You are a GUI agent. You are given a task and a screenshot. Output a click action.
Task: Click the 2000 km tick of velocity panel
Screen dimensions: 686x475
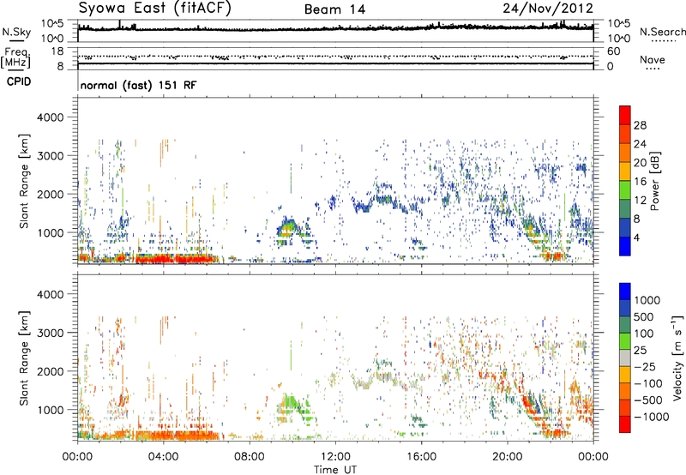click(x=50, y=371)
